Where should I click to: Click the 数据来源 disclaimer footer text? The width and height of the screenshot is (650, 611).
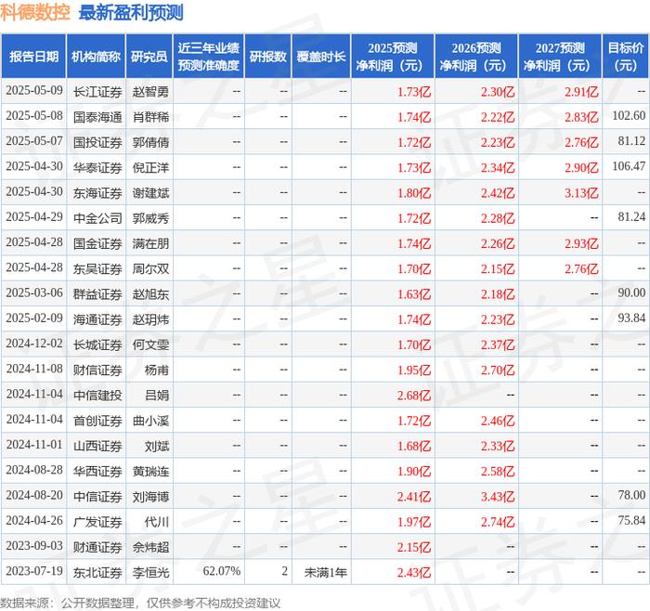(x=140, y=604)
